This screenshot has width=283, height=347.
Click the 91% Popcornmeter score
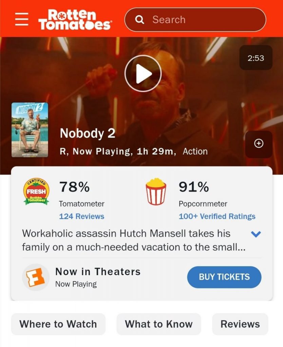pyautogui.click(x=194, y=187)
